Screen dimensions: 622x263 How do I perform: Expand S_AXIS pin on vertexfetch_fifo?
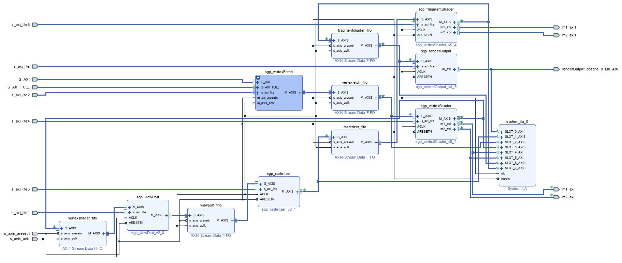pyautogui.click(x=334, y=93)
